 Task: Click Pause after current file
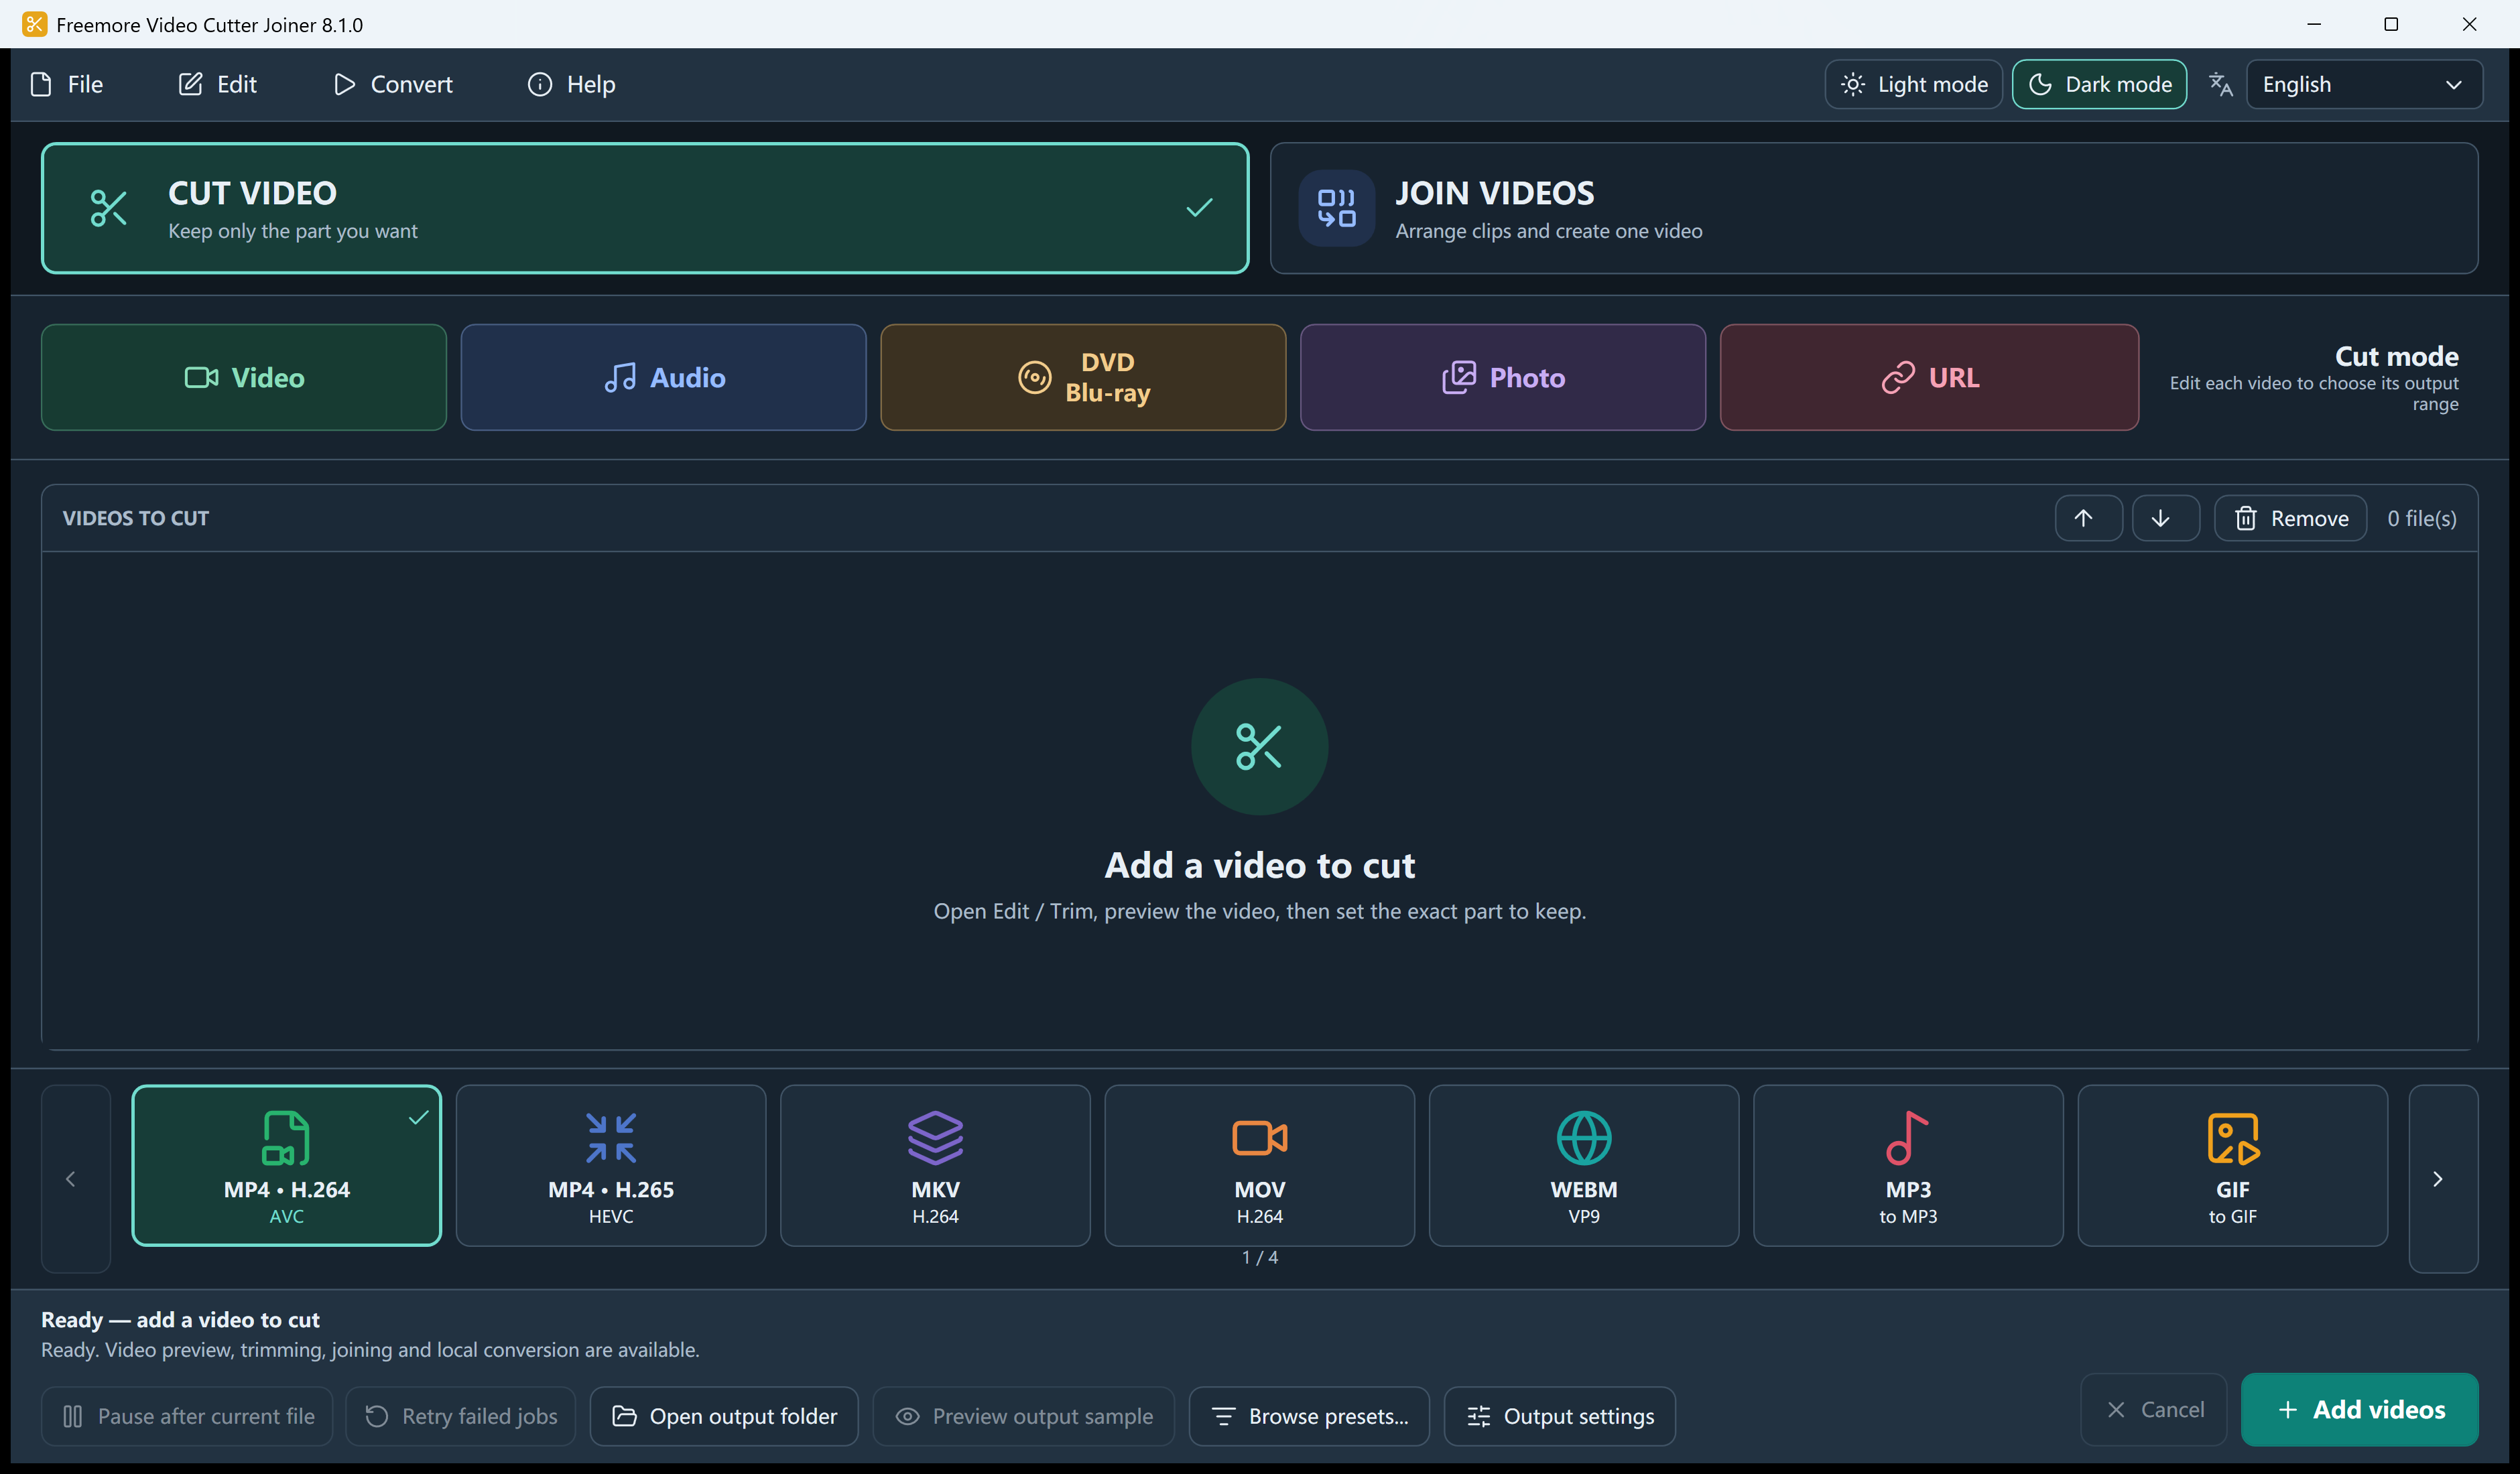[x=187, y=1416]
